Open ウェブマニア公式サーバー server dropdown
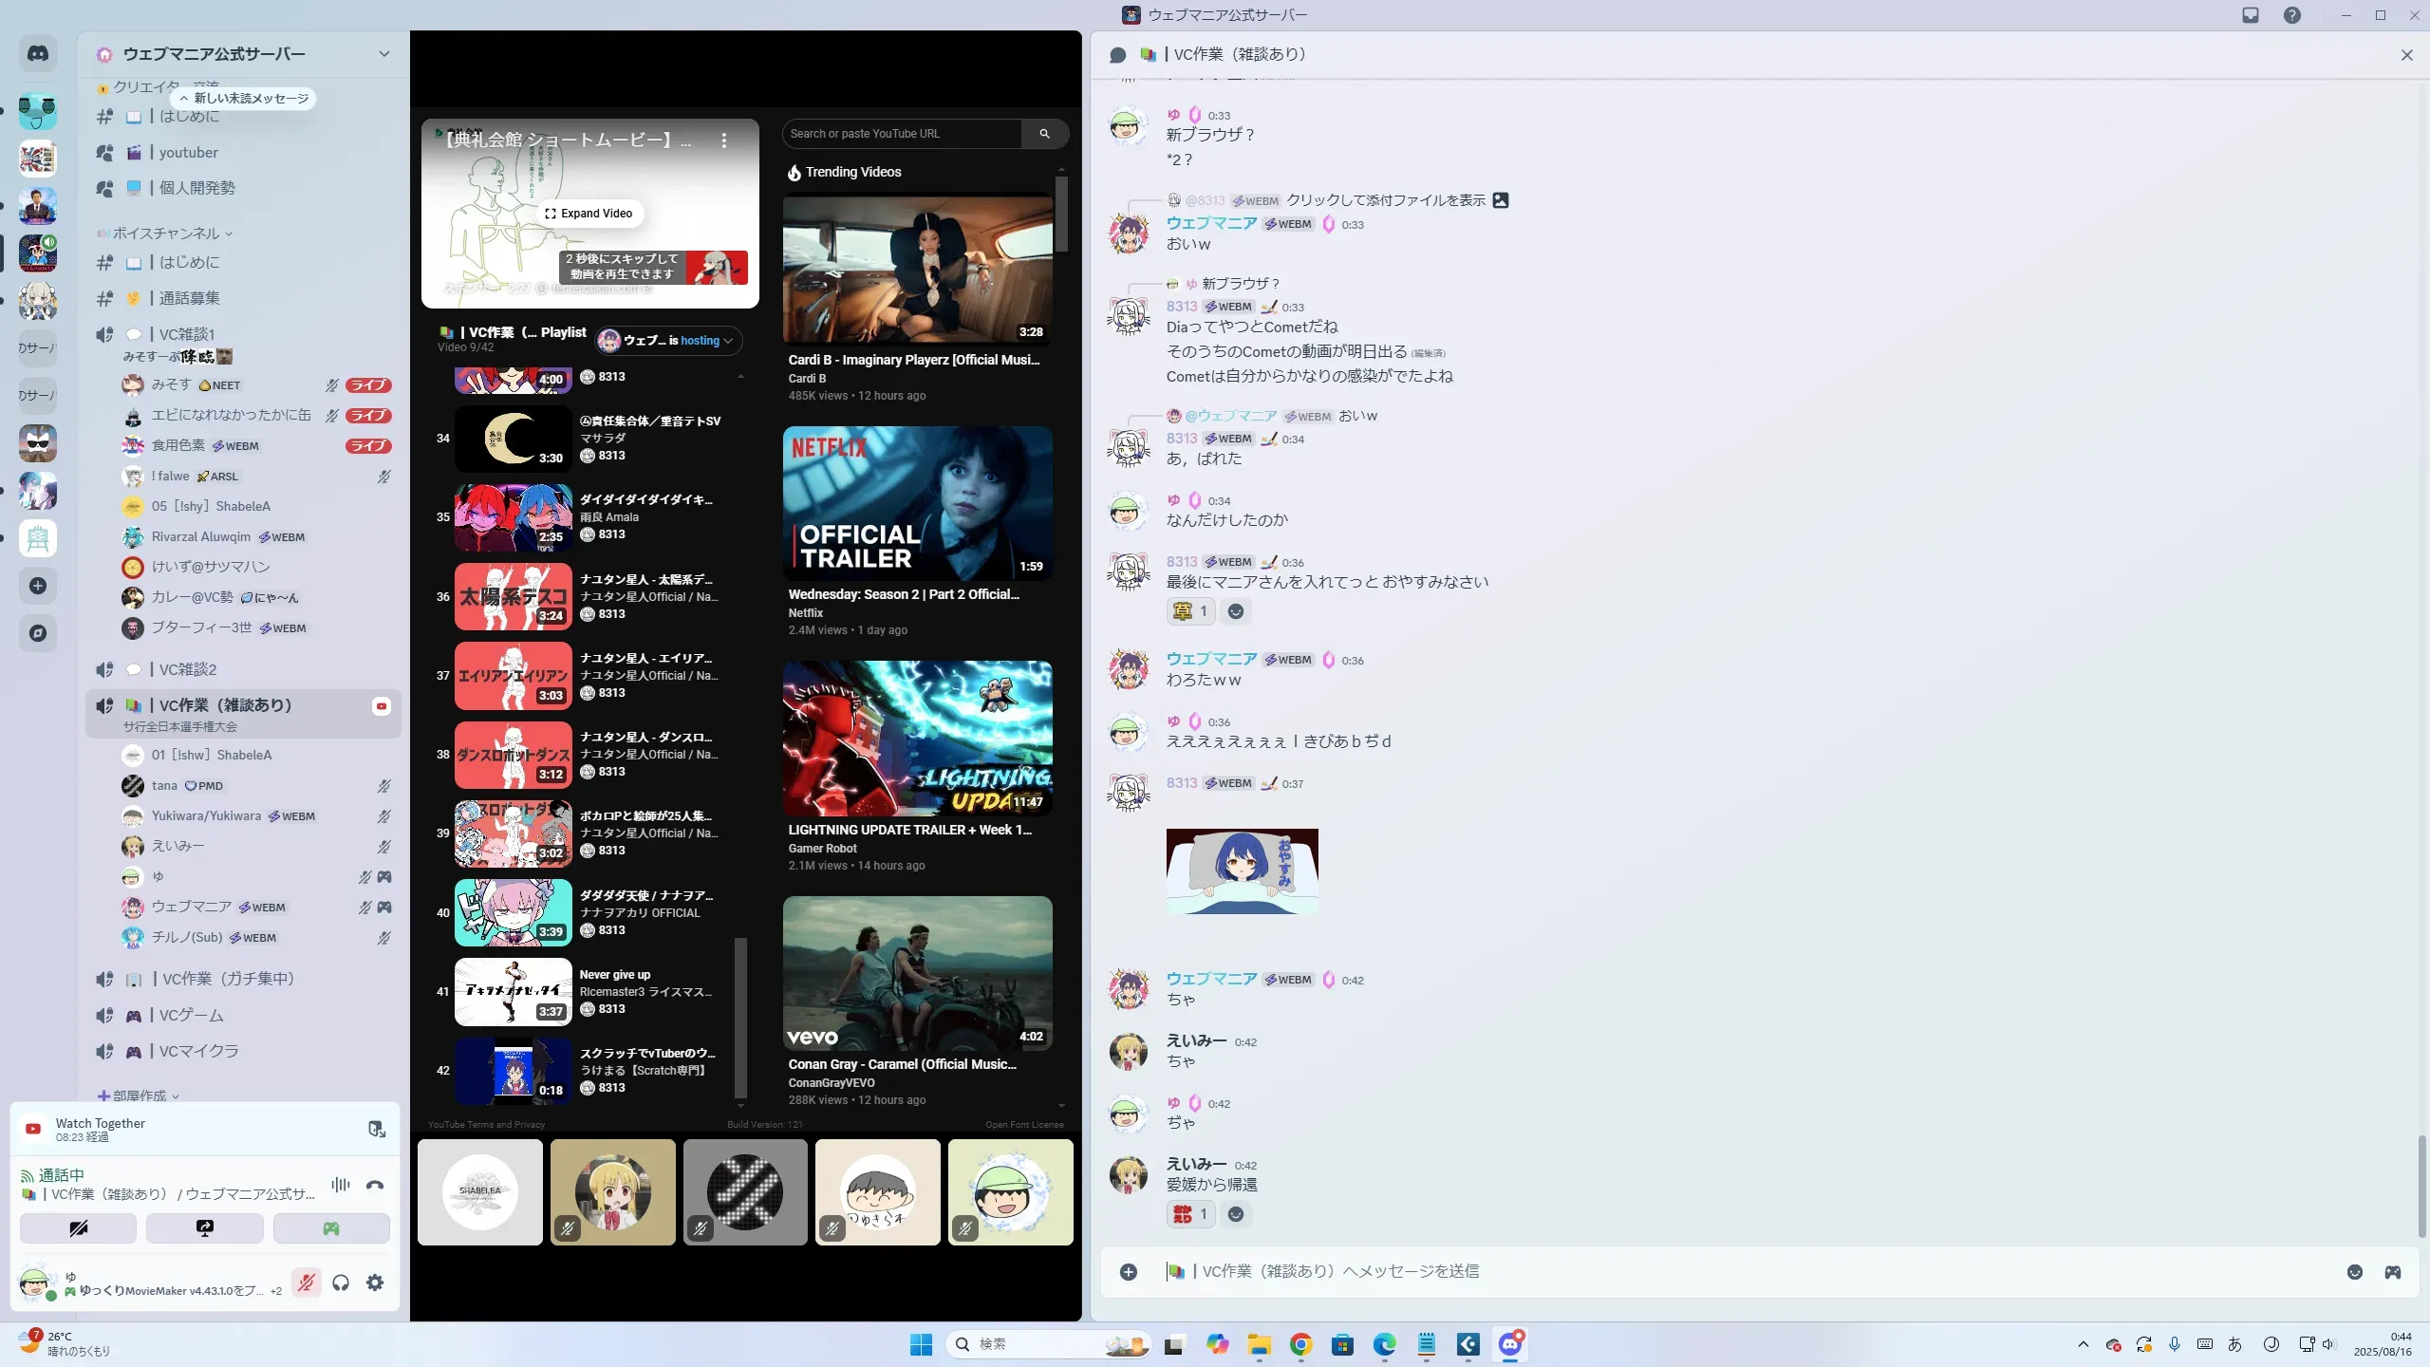Image resolution: width=2430 pixels, height=1367 pixels. [x=383, y=54]
